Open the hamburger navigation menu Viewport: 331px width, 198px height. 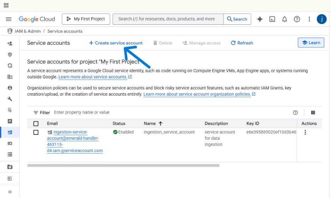9,19
